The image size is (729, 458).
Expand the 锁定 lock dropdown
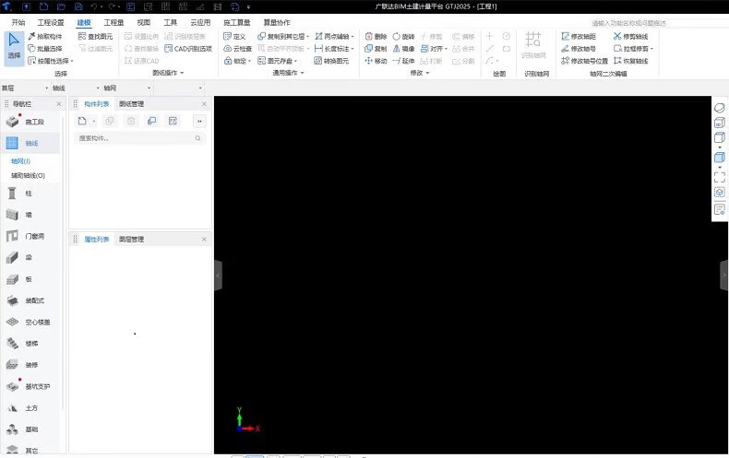(x=250, y=61)
